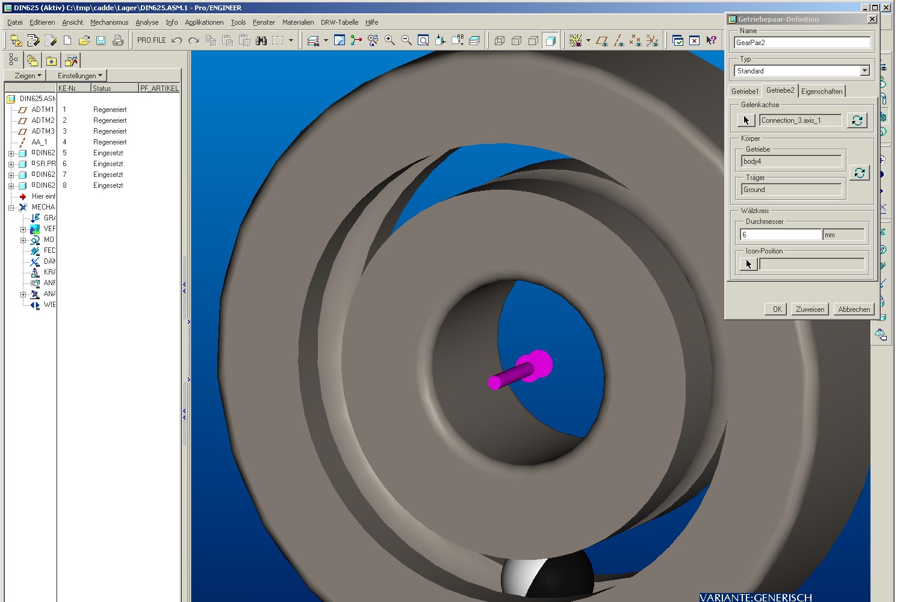Open the folder browser tab icon
Screen dimensions: 903x602
pos(32,60)
